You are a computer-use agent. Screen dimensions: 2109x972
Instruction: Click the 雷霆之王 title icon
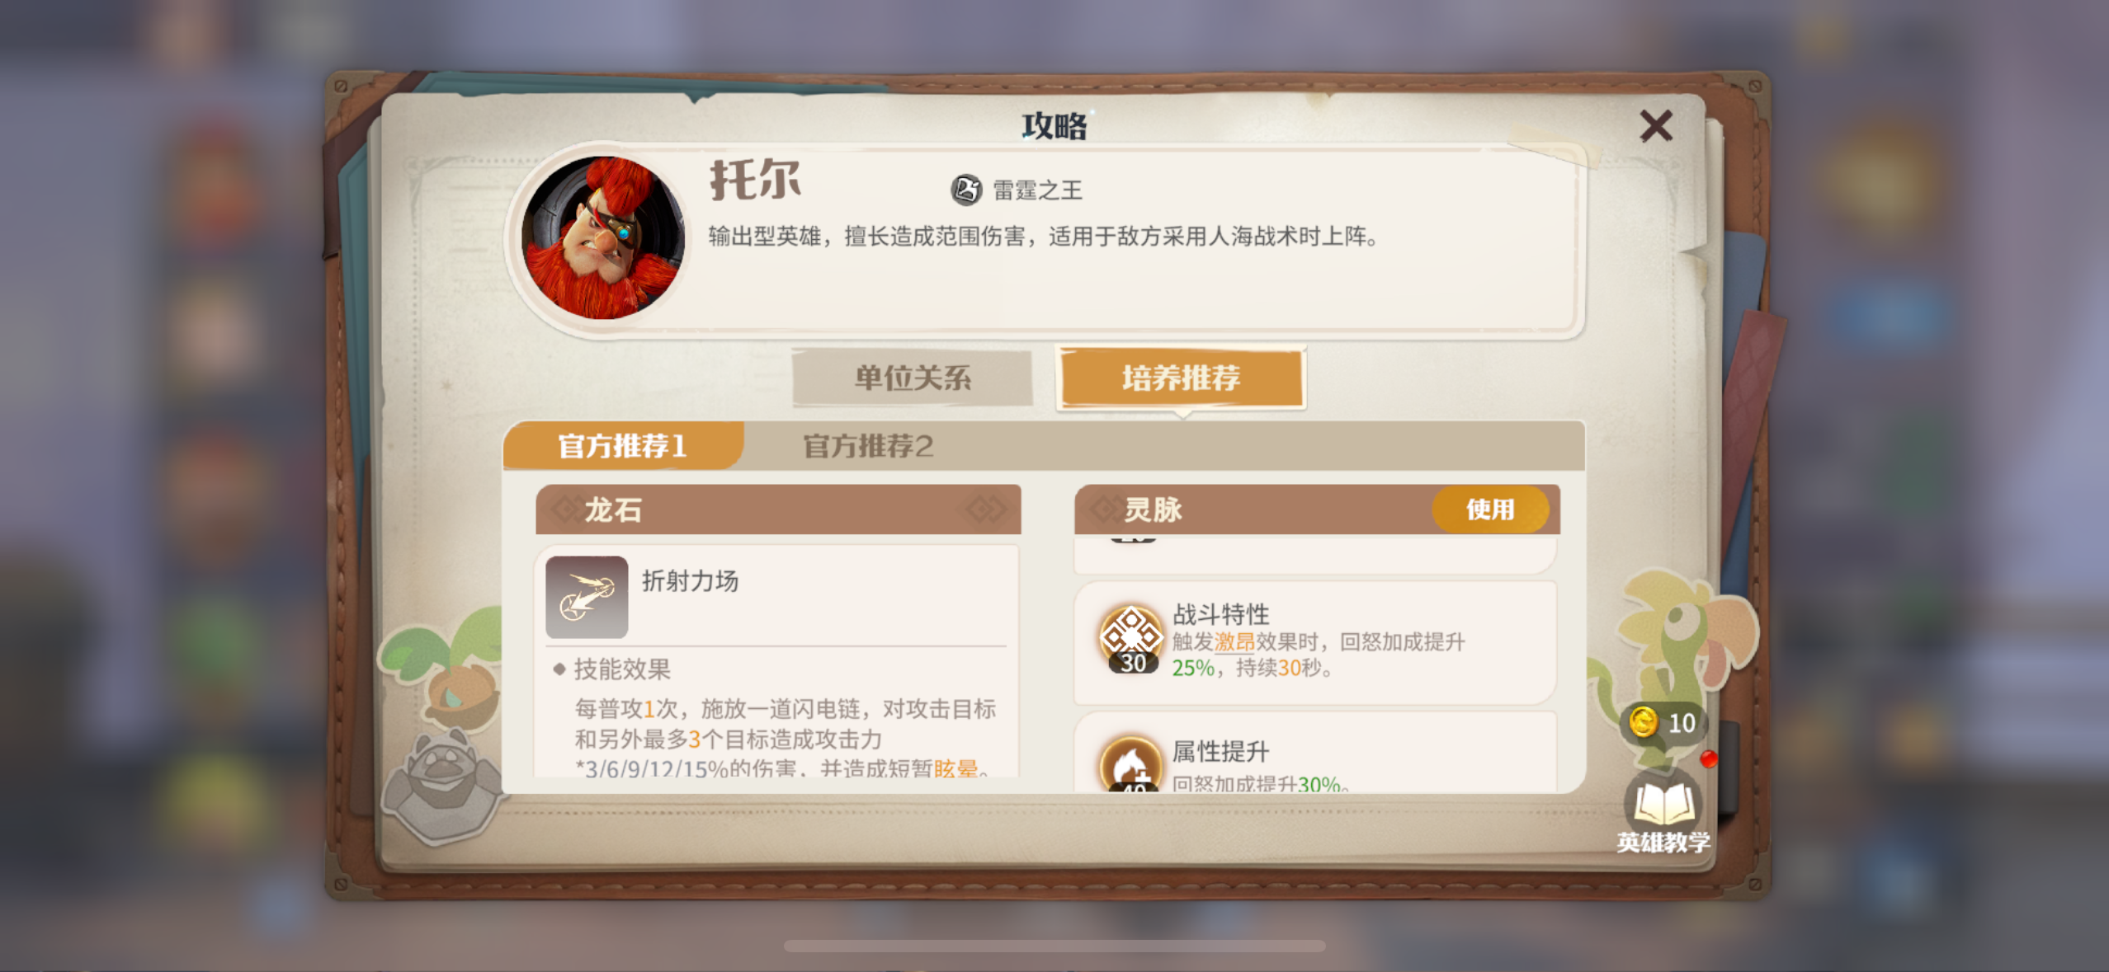[x=965, y=190]
